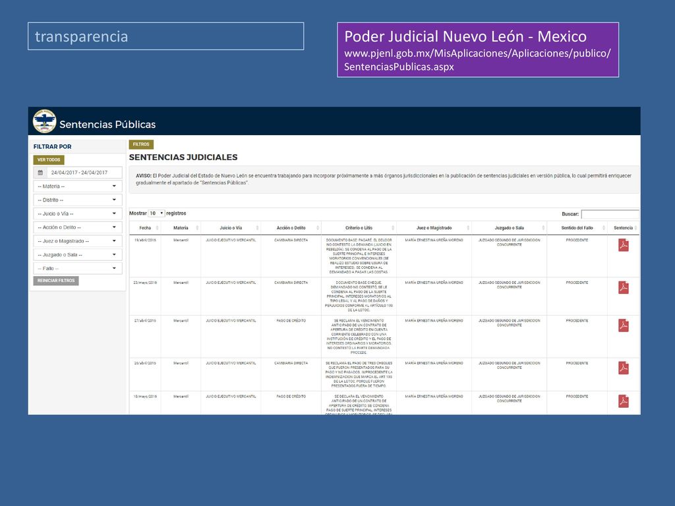Click the Buscar search field

pyautogui.click(x=610, y=214)
